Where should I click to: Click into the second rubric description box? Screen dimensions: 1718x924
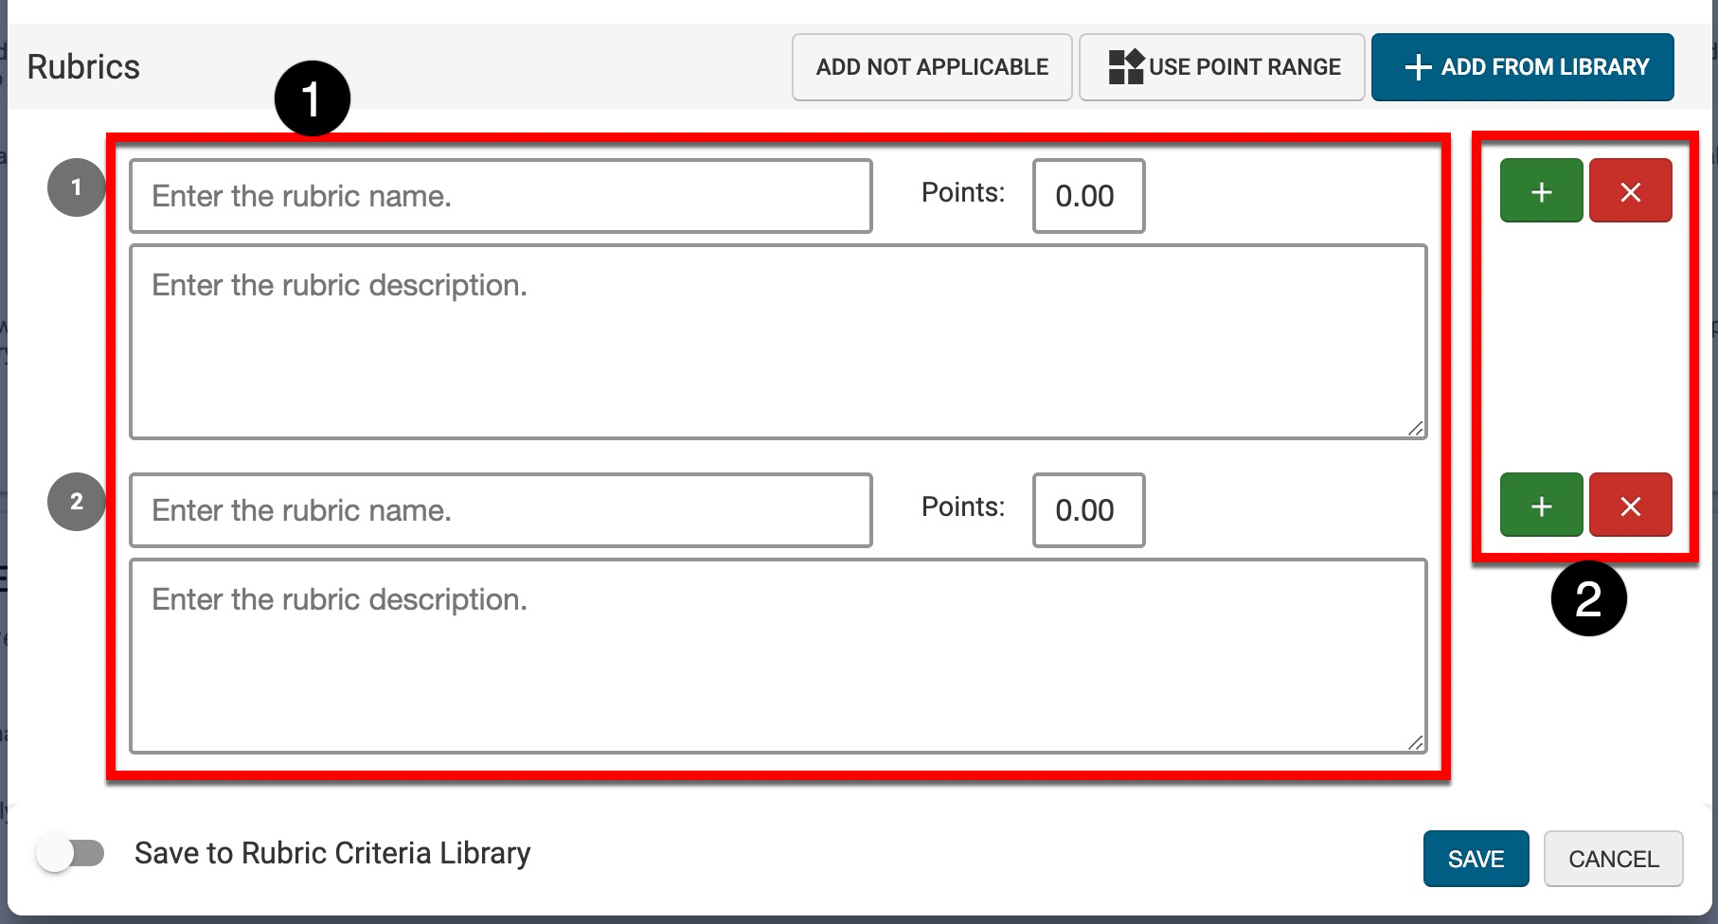[x=777, y=656]
